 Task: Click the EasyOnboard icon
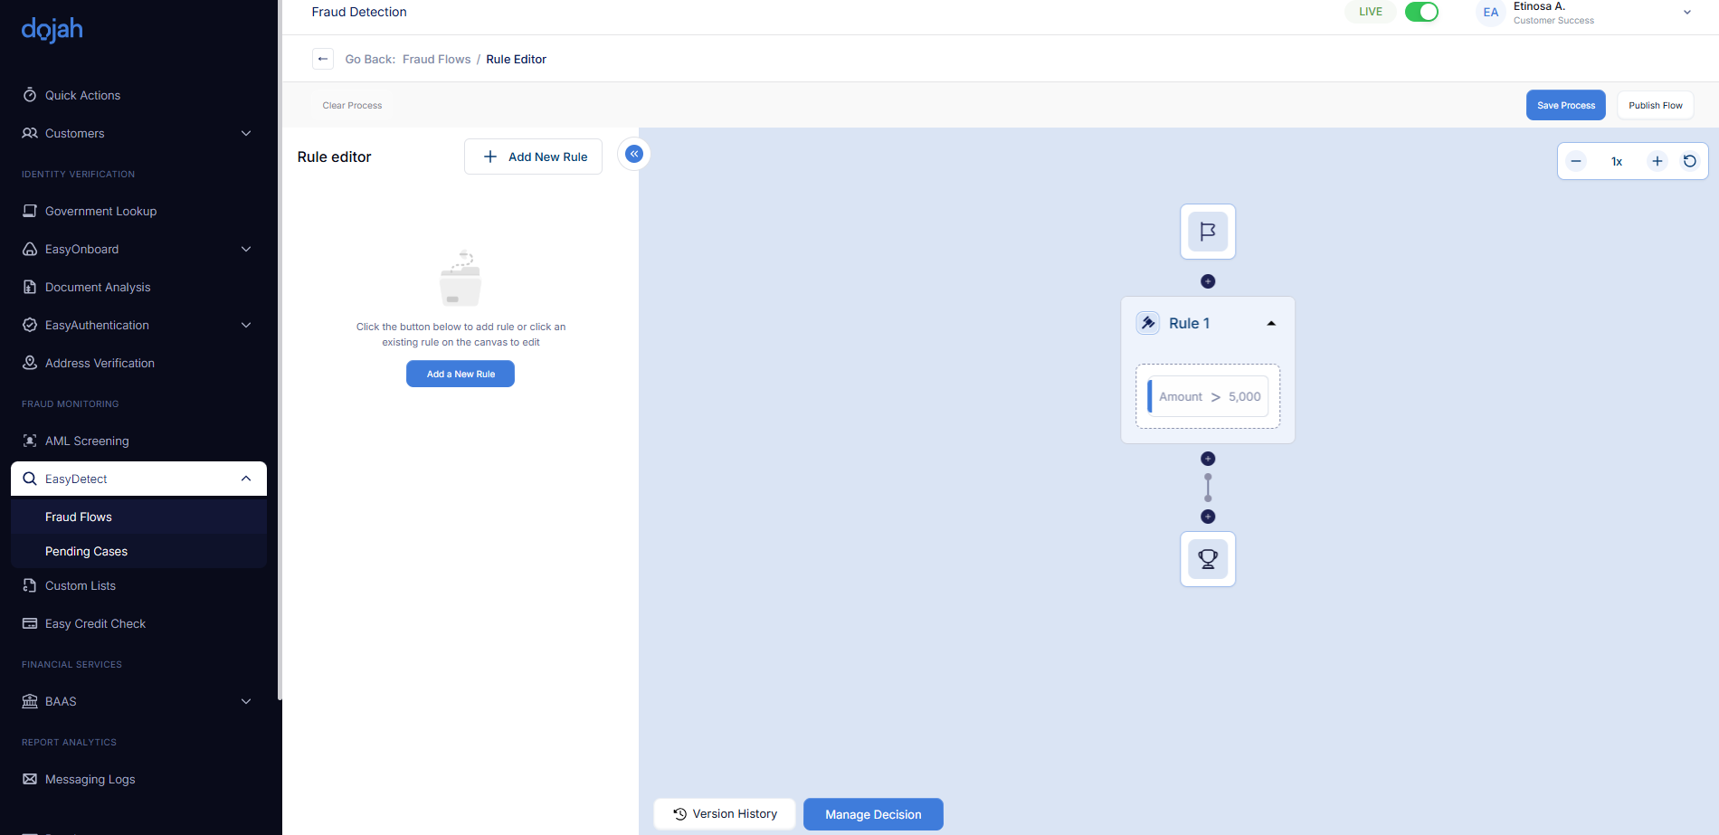point(30,249)
